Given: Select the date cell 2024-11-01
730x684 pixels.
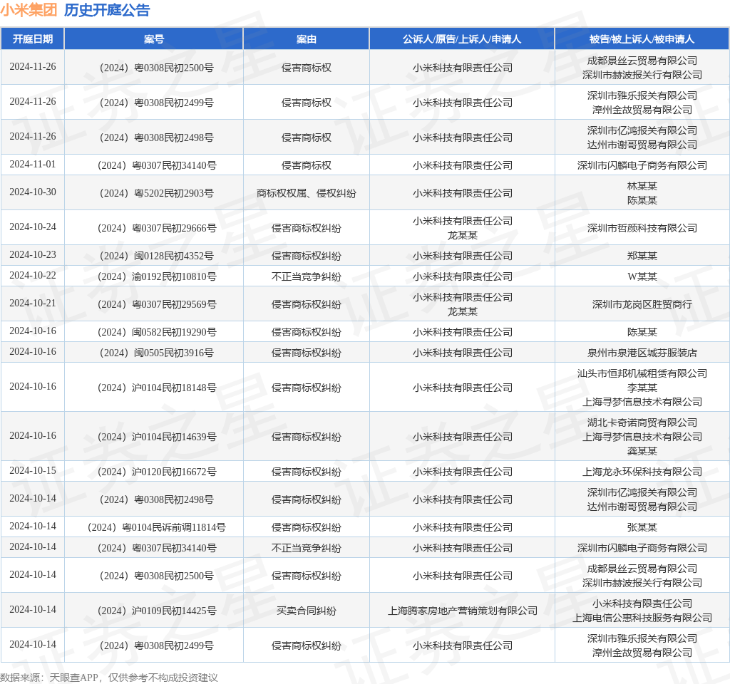Looking at the screenshot, I should pyautogui.click(x=33, y=165).
